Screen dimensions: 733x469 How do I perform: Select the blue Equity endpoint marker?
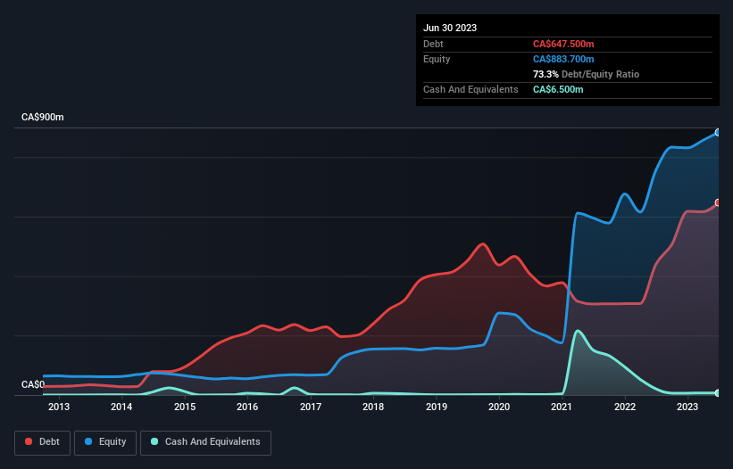point(718,133)
